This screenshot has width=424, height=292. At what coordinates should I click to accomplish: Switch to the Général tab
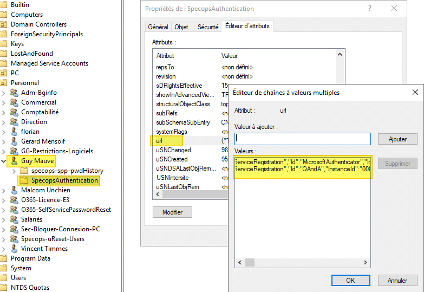click(x=158, y=27)
